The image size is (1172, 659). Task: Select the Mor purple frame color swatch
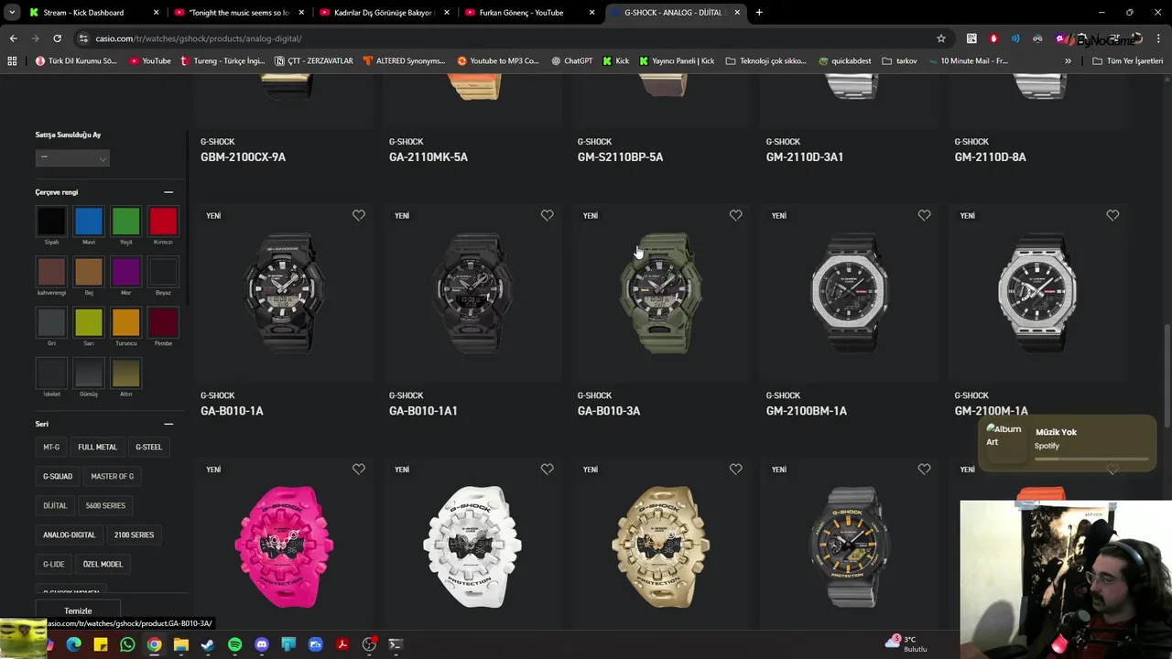coord(126,271)
